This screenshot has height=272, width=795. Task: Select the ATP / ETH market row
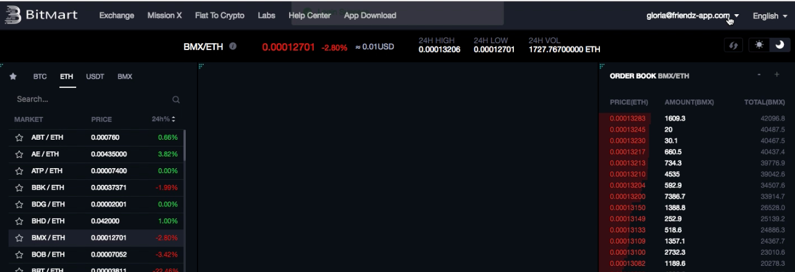tap(96, 171)
